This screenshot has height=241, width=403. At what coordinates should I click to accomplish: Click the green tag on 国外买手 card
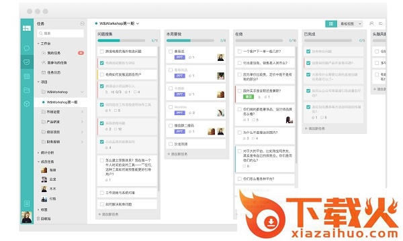(249, 97)
